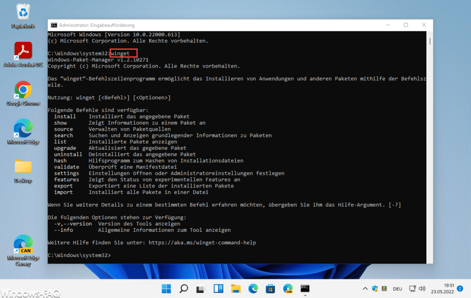Open the Papierkorb recycle bin icon
Image resolution: width=471 pixels, height=298 pixels.
(23, 12)
